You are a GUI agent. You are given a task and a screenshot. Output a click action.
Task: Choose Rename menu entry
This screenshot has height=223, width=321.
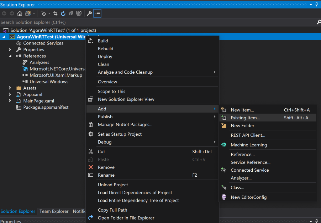pyautogui.click(x=153, y=175)
